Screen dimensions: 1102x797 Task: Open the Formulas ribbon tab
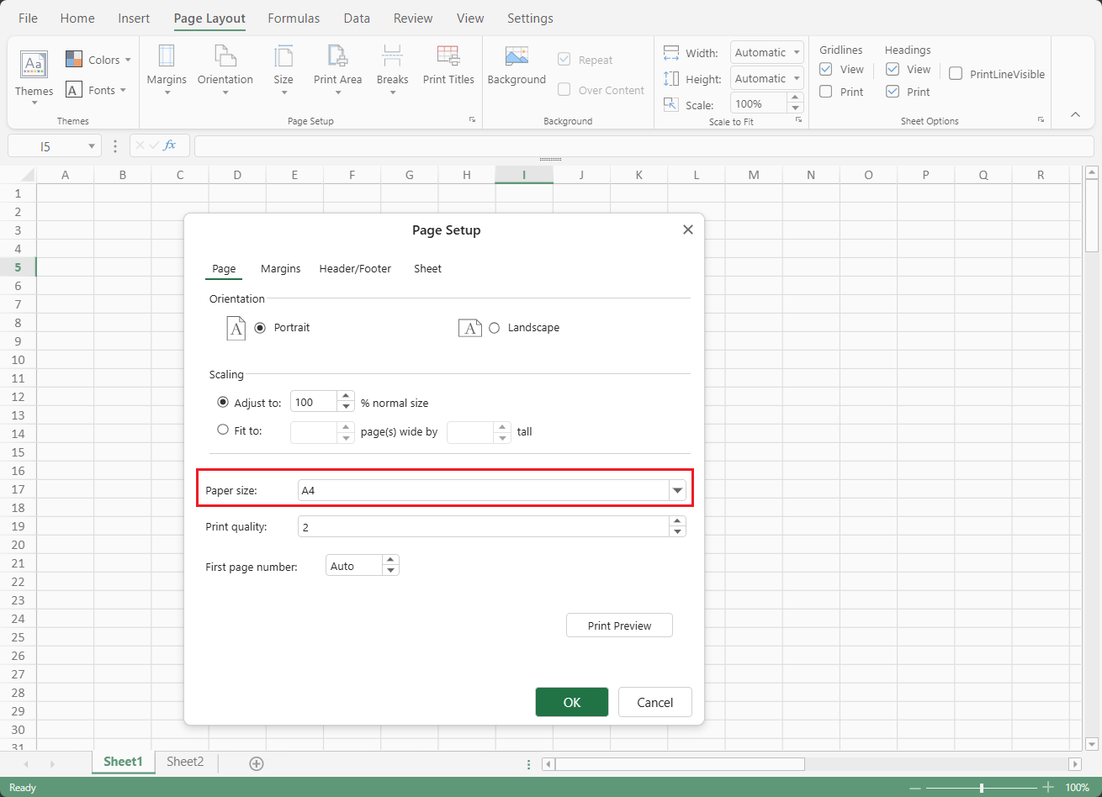pos(294,18)
